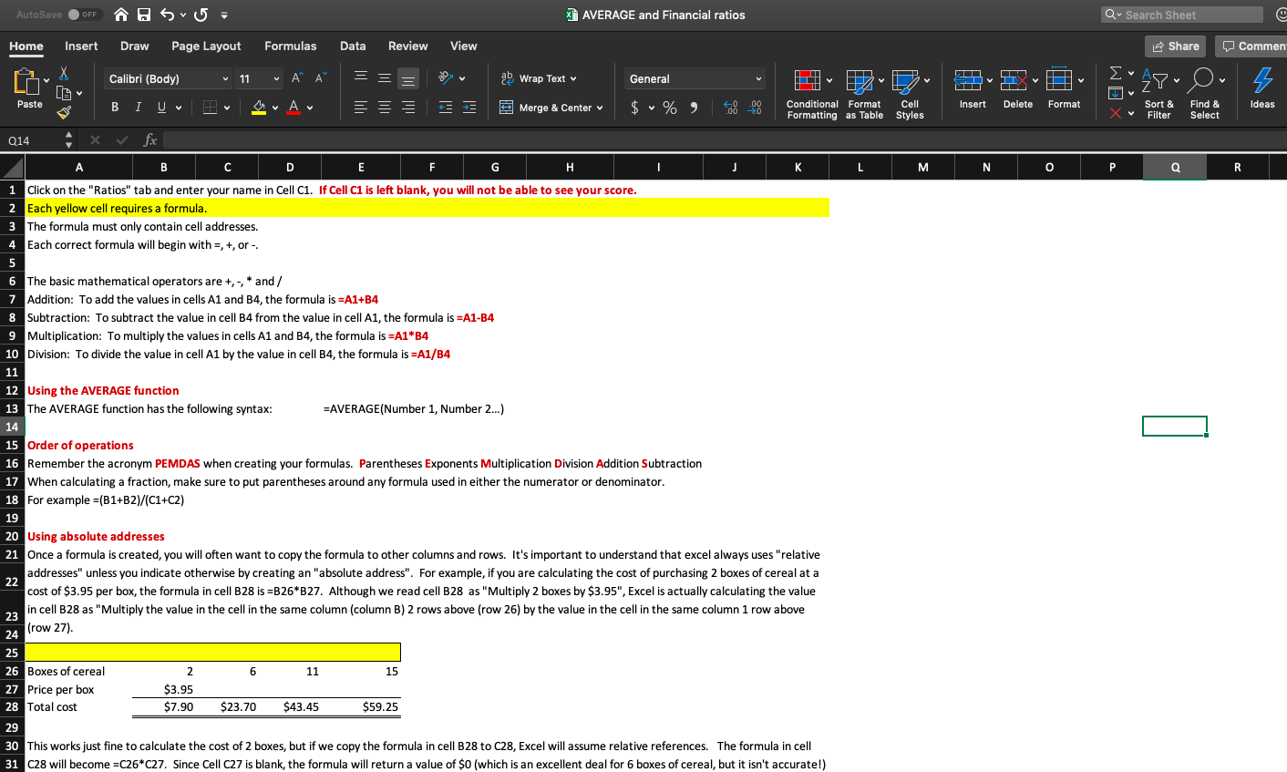Apply Percent Style formatting

[669, 108]
